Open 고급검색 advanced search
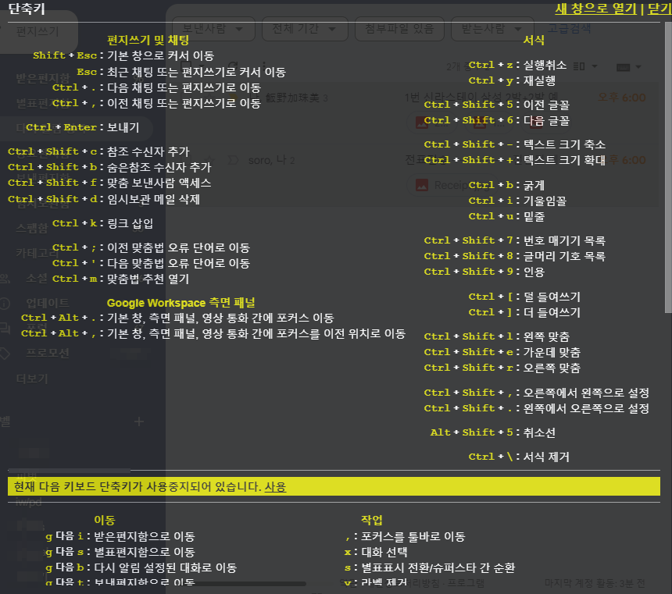This screenshot has width=672, height=594. [568, 29]
